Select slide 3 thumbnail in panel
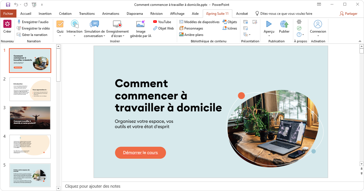Screen dimensions: 364x191 pos(30,118)
